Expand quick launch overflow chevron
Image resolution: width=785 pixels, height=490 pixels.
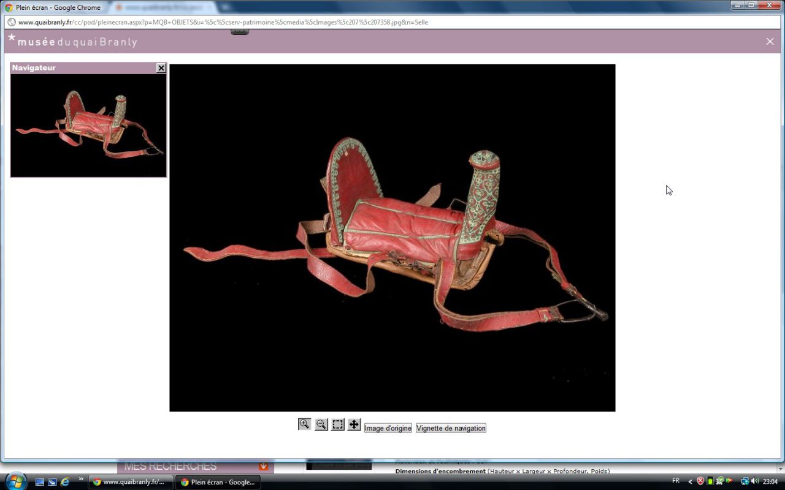click(x=81, y=479)
